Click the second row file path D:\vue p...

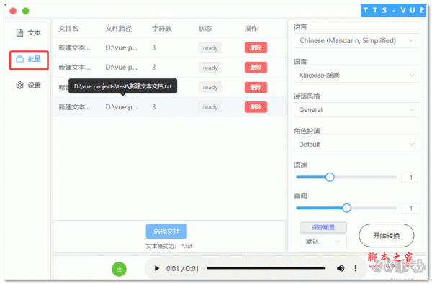tap(122, 68)
